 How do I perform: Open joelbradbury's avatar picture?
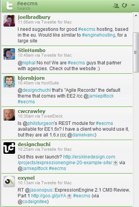[x=9, y=21]
